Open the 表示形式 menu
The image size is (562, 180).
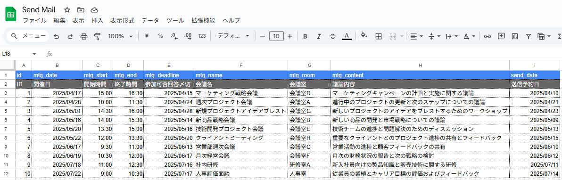pos(122,20)
